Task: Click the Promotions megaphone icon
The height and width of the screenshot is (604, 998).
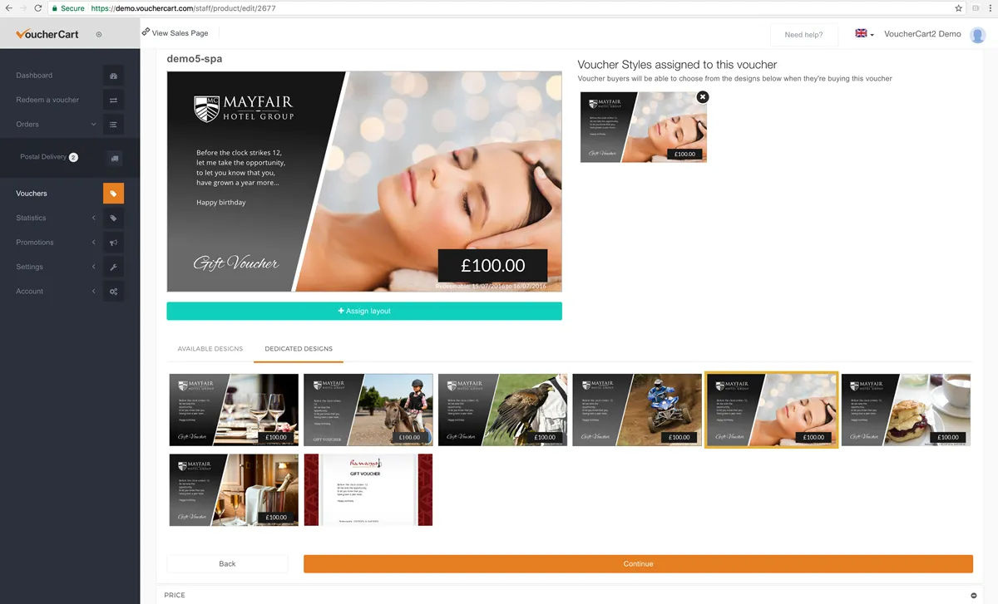Action: (x=114, y=243)
